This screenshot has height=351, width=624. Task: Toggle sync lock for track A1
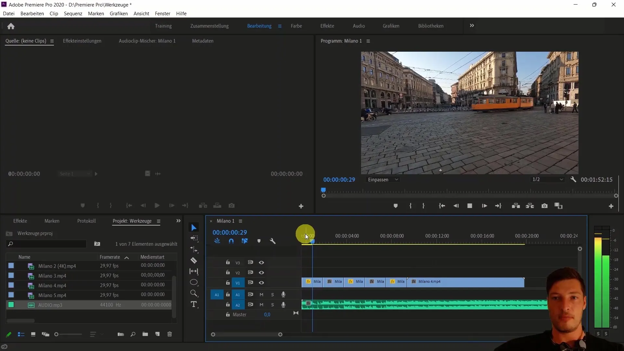[250, 295]
